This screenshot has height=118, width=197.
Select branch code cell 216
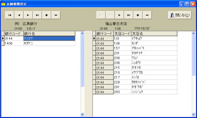[x=122, y=72]
